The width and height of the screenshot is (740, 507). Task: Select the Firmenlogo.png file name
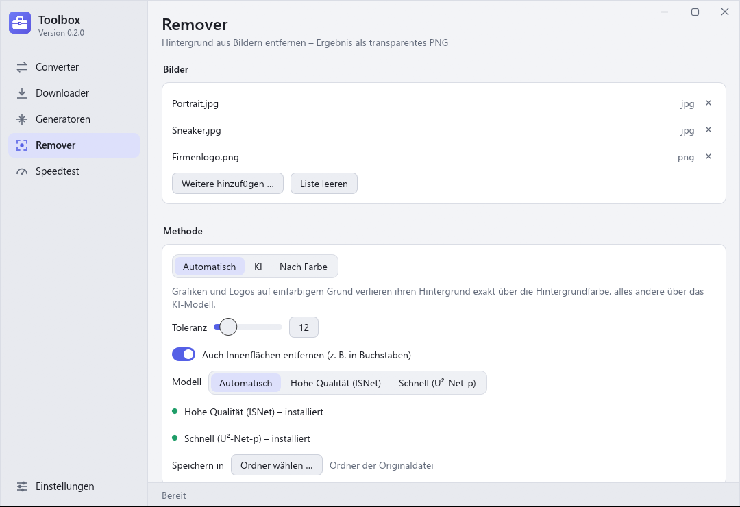[206, 157]
